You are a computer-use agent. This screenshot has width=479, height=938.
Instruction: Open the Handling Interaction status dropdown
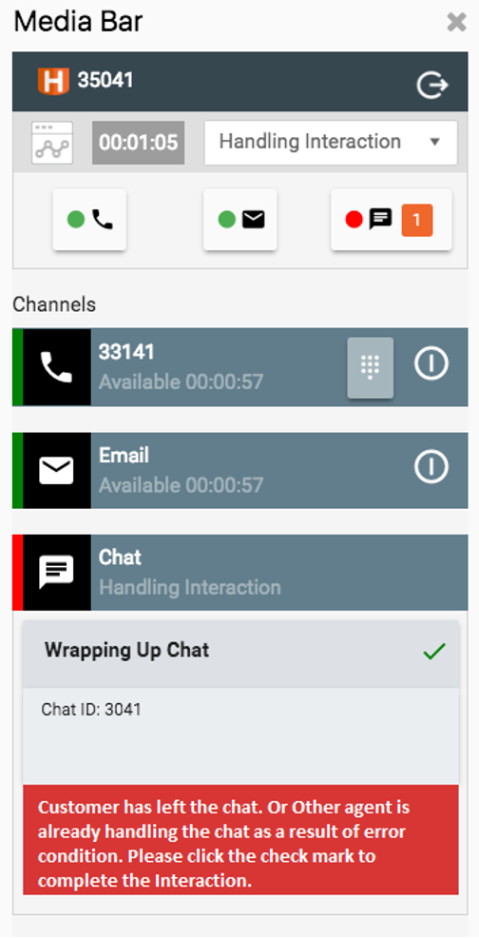click(x=331, y=143)
